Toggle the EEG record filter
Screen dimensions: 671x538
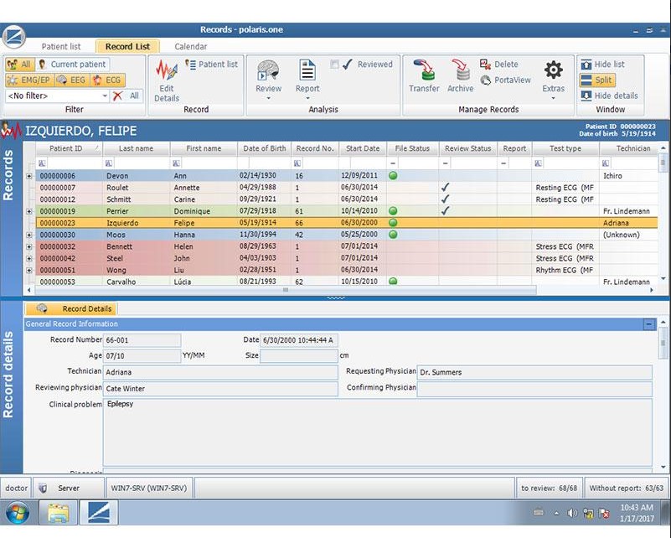coord(70,80)
